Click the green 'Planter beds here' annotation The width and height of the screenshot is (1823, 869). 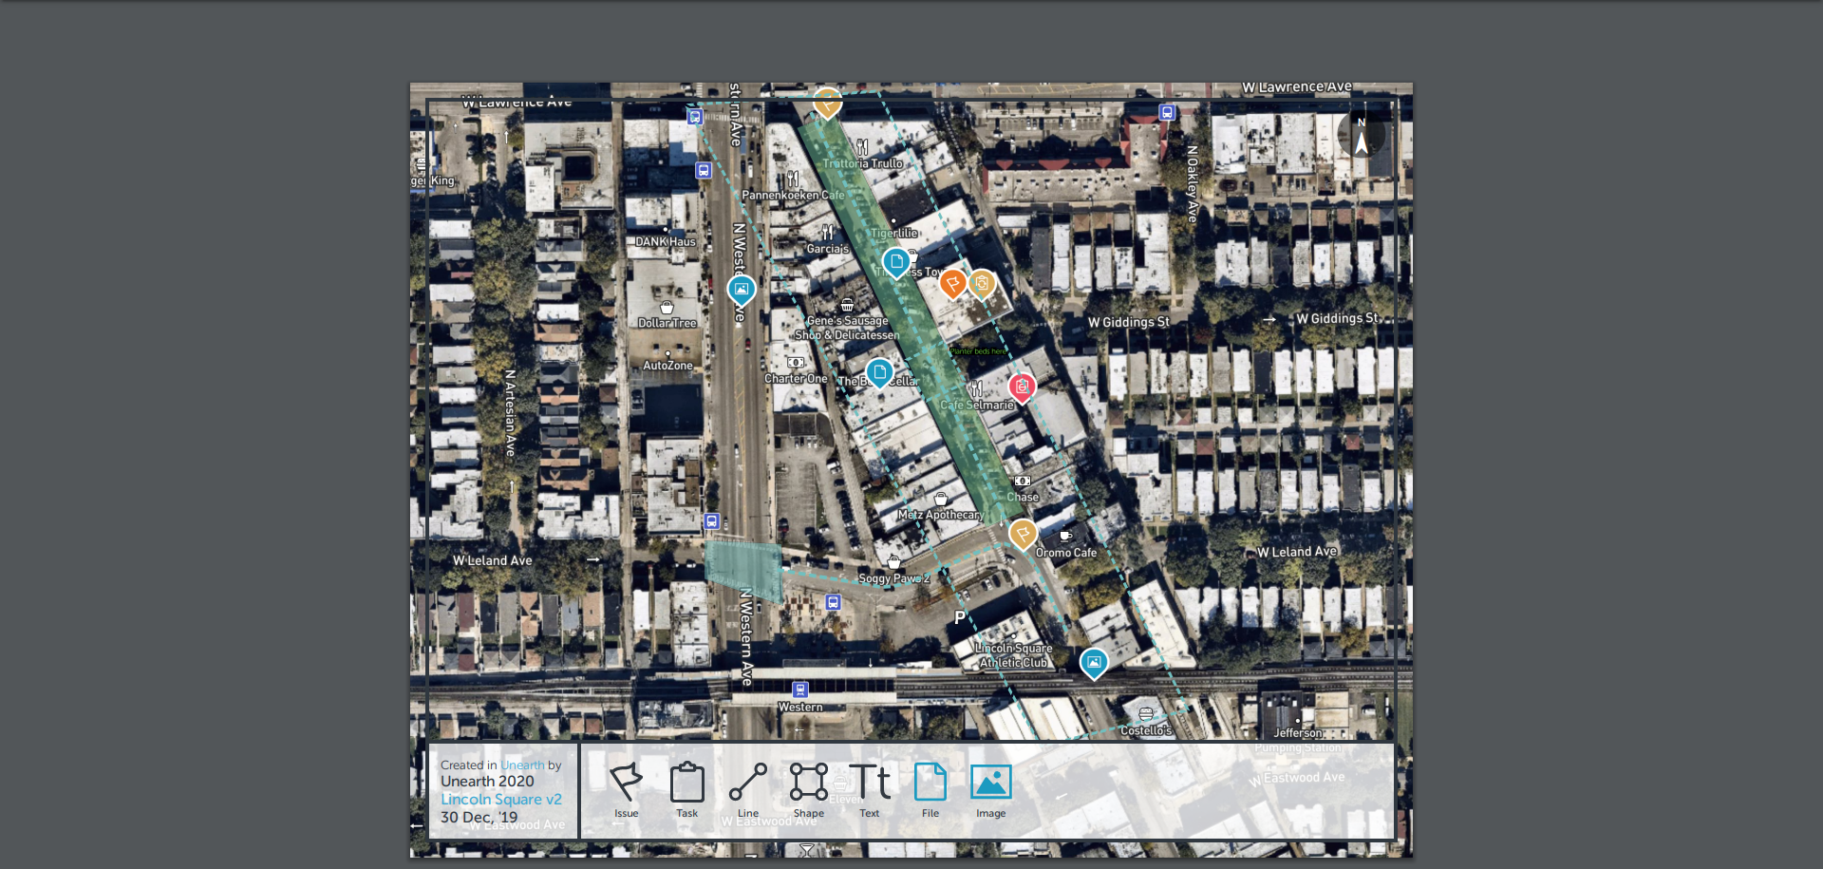(979, 351)
